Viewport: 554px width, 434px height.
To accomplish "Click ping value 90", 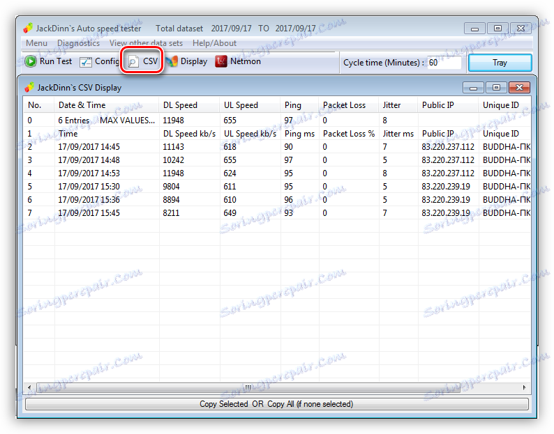I will 288,147.
